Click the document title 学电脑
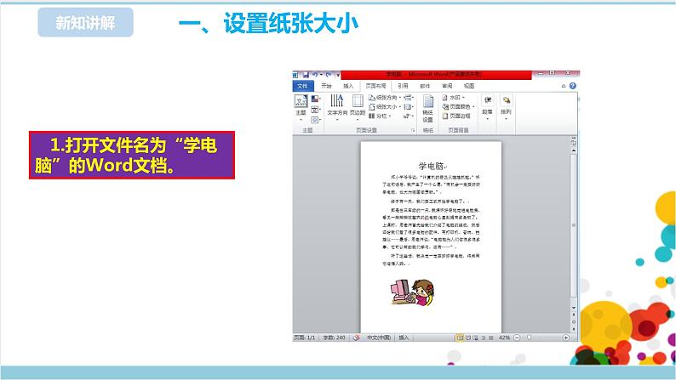Viewport: 676px width, 380px height. (431, 166)
